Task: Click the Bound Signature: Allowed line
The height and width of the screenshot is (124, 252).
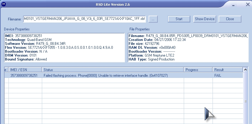Action: coord(26,59)
